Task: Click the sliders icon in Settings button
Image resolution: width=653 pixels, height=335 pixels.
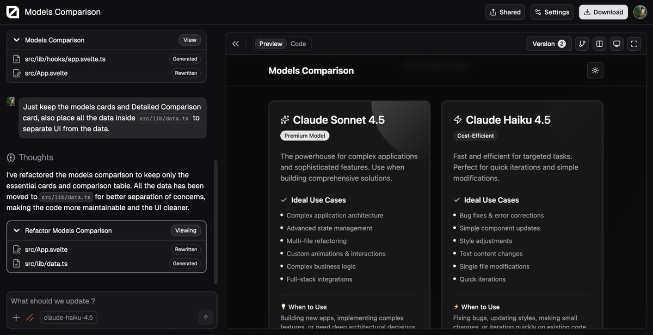Action: click(538, 12)
